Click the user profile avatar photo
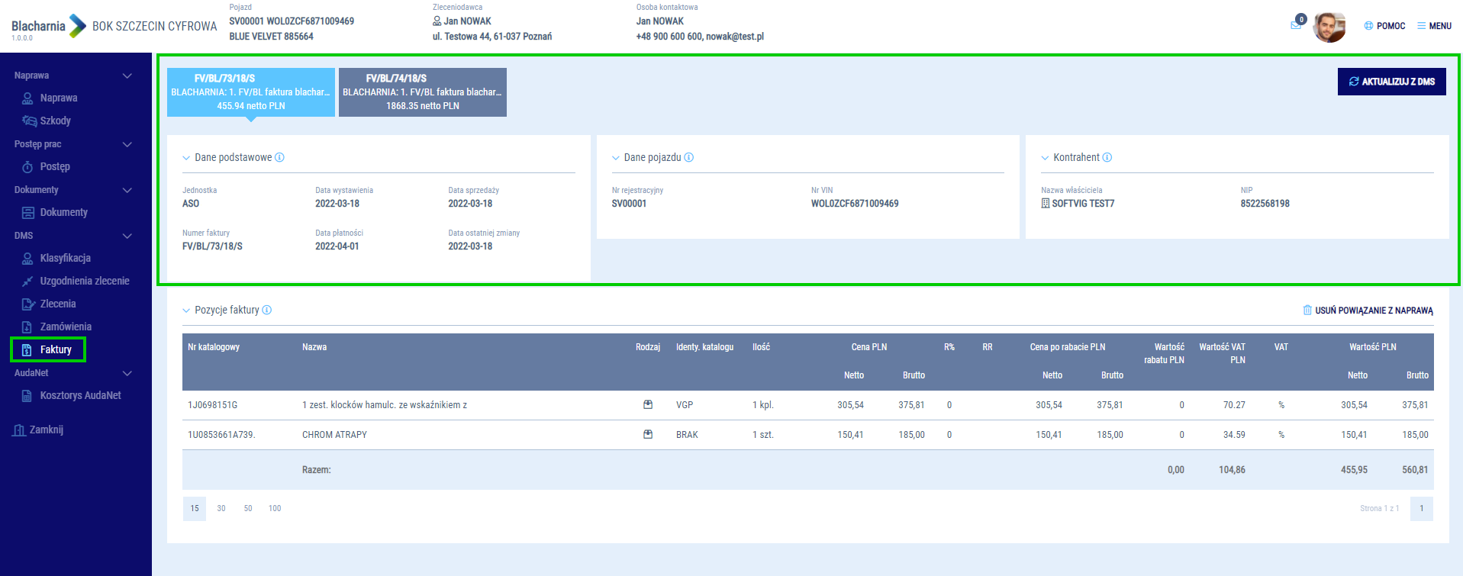Image resolution: width=1463 pixels, height=576 pixels. point(1329,27)
